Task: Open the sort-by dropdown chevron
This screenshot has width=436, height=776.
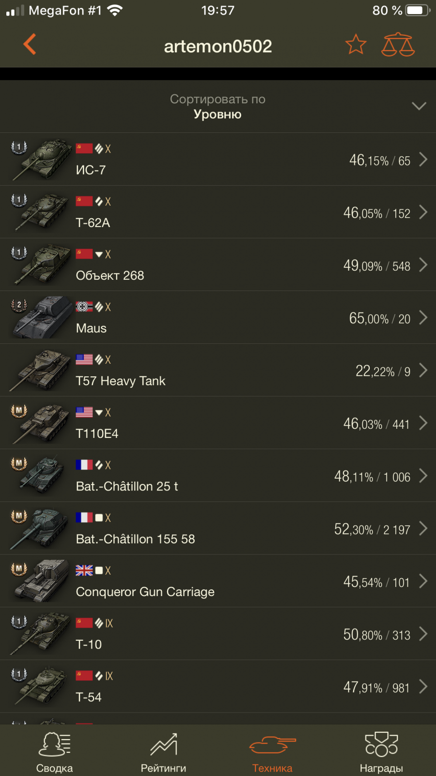Action: click(419, 106)
